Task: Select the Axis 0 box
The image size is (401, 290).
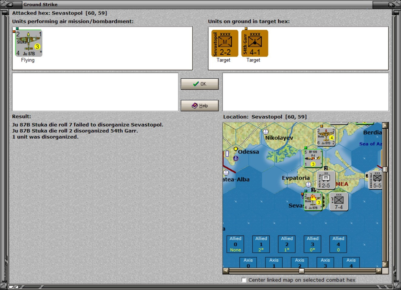Action: (x=248, y=262)
